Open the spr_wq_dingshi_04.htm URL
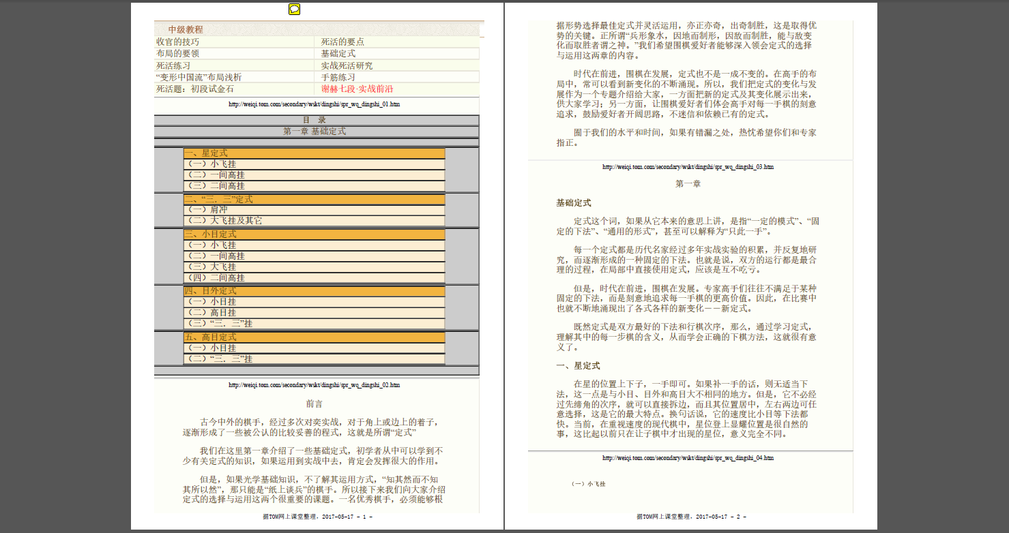 (x=688, y=458)
